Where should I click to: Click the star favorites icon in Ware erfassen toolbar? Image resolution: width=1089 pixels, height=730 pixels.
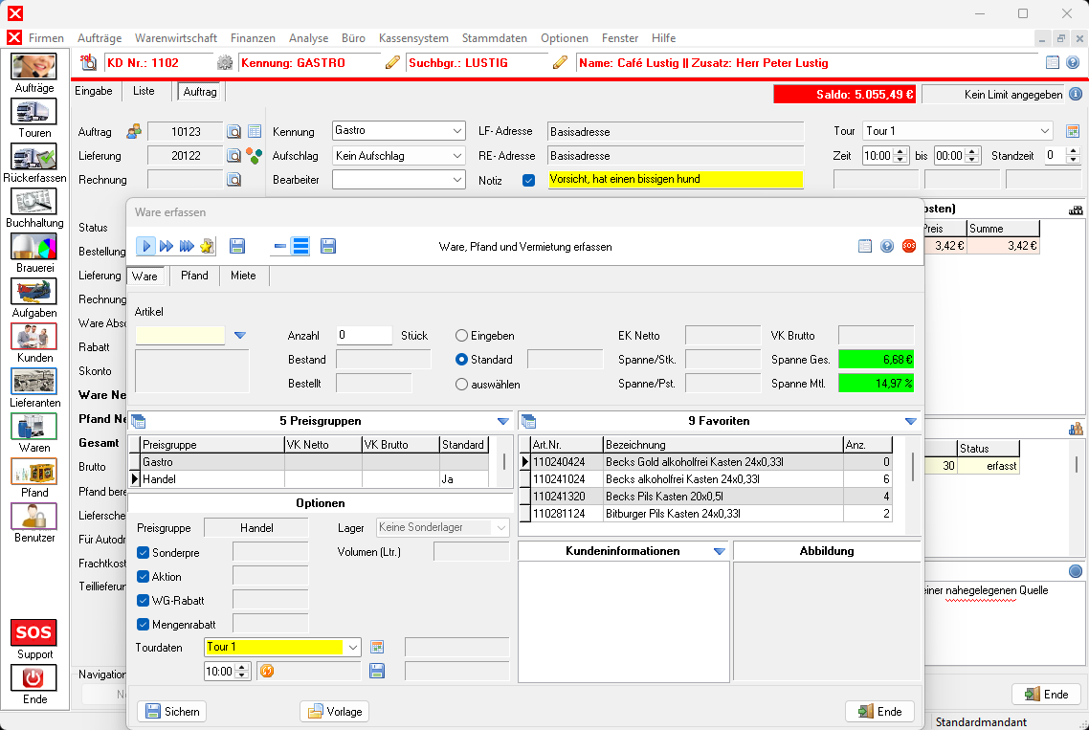point(207,246)
